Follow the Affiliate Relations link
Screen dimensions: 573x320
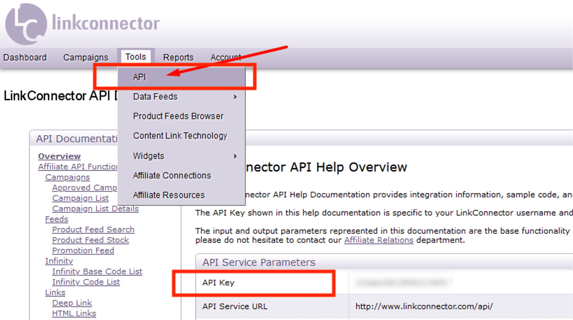(379, 240)
